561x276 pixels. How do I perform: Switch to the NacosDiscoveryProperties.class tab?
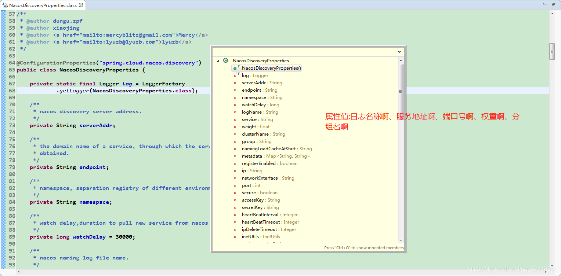click(x=43, y=5)
